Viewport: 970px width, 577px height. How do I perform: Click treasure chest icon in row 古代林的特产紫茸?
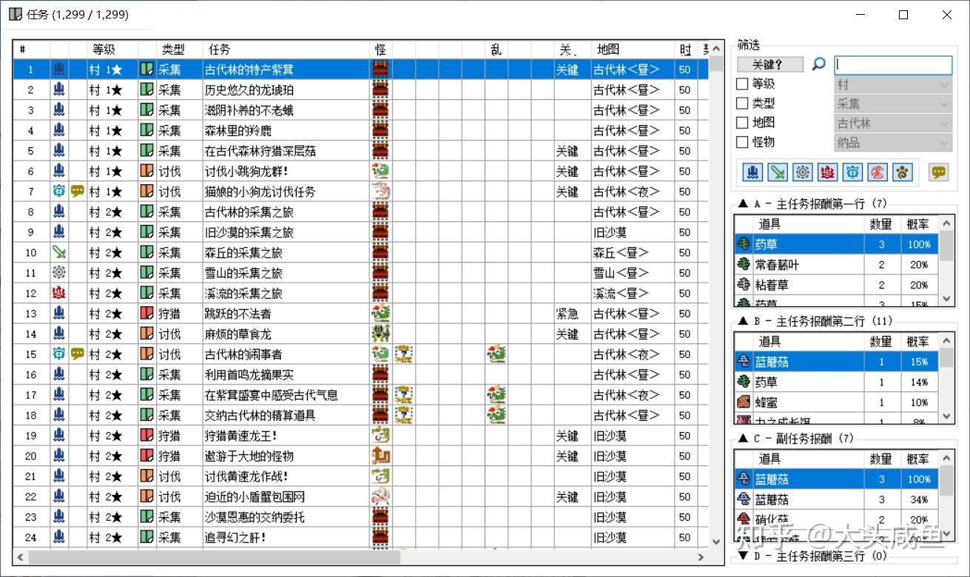(380, 70)
